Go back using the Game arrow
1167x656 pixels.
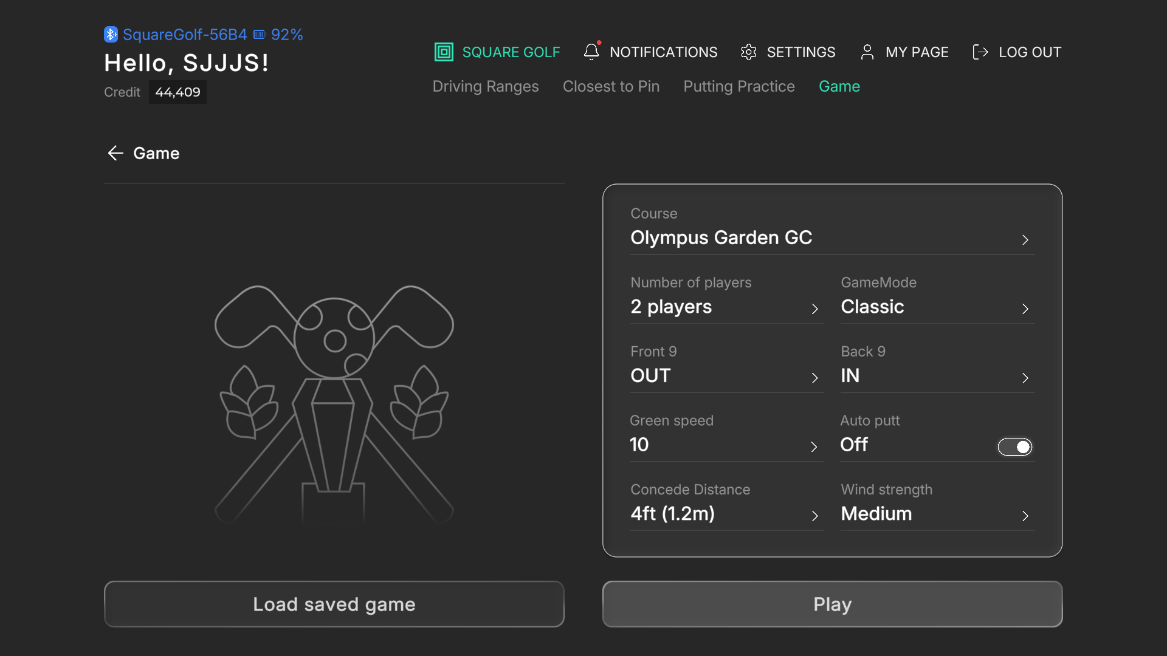pos(115,153)
